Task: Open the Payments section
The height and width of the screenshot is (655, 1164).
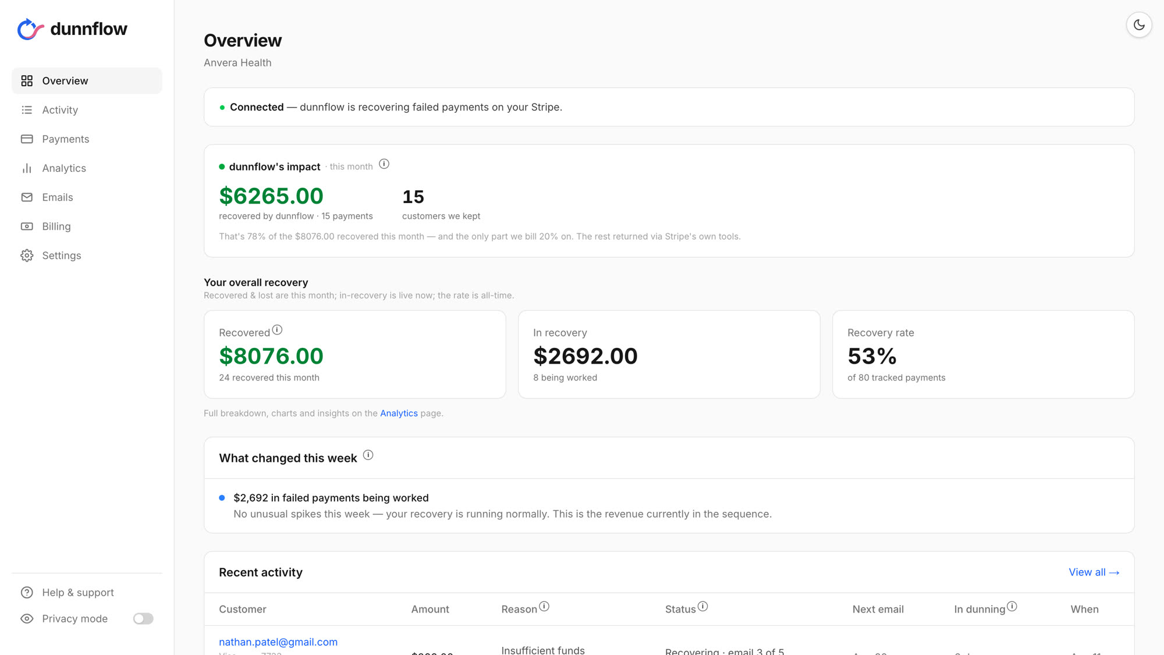Action: pos(87,139)
